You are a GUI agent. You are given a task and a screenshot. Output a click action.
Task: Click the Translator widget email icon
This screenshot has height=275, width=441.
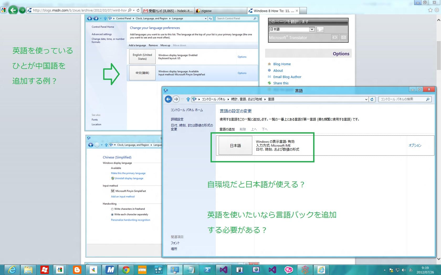click(x=343, y=37)
